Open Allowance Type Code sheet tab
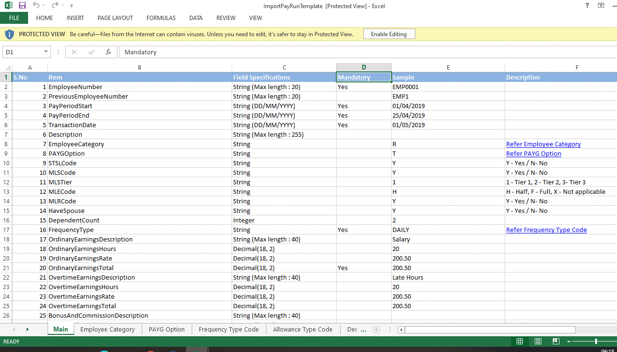This screenshot has height=352, width=617. pyautogui.click(x=303, y=329)
